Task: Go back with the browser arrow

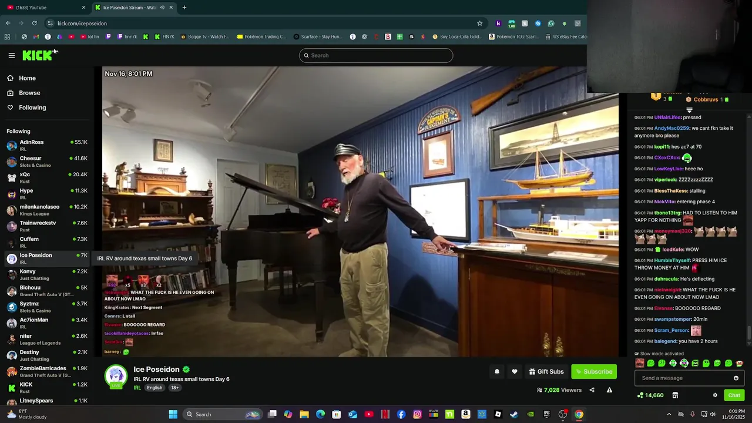Action: pyautogui.click(x=8, y=23)
